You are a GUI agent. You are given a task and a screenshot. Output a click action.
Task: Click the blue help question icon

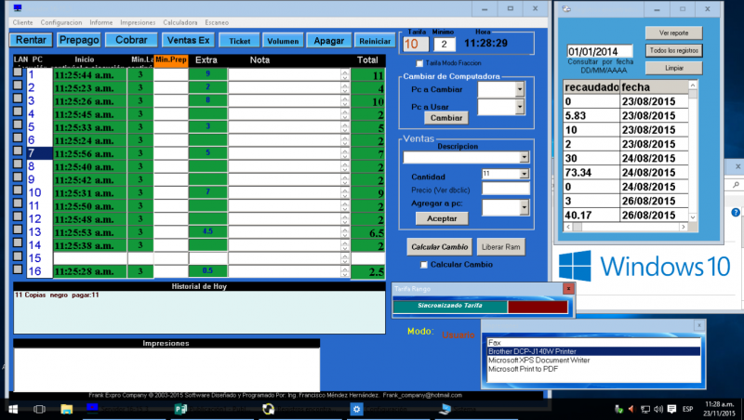pyautogui.click(x=736, y=213)
